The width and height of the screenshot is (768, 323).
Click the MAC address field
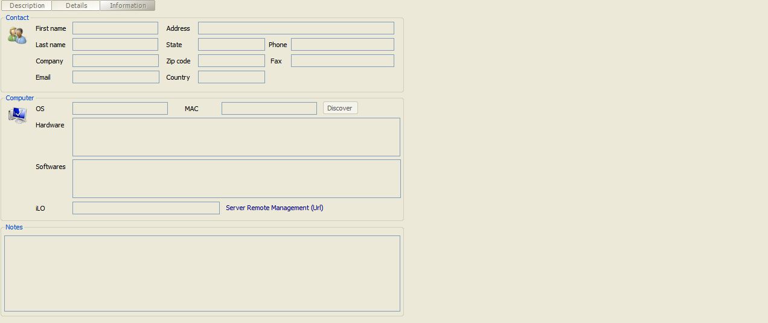(x=269, y=109)
